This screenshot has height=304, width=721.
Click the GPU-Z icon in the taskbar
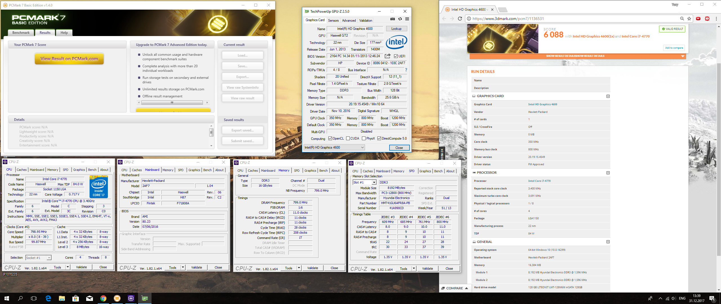point(145,298)
